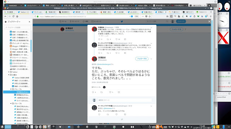Bookmark this page with the star icon

coord(150,16)
